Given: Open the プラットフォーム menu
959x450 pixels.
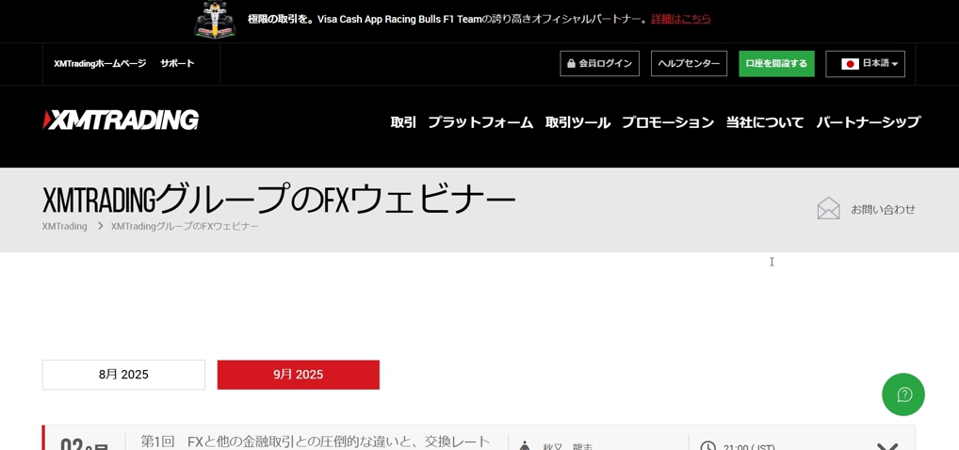Looking at the screenshot, I should click(480, 122).
